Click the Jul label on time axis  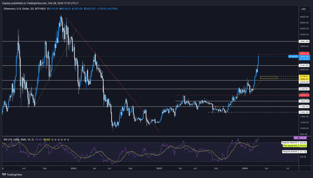click(x=288, y=169)
